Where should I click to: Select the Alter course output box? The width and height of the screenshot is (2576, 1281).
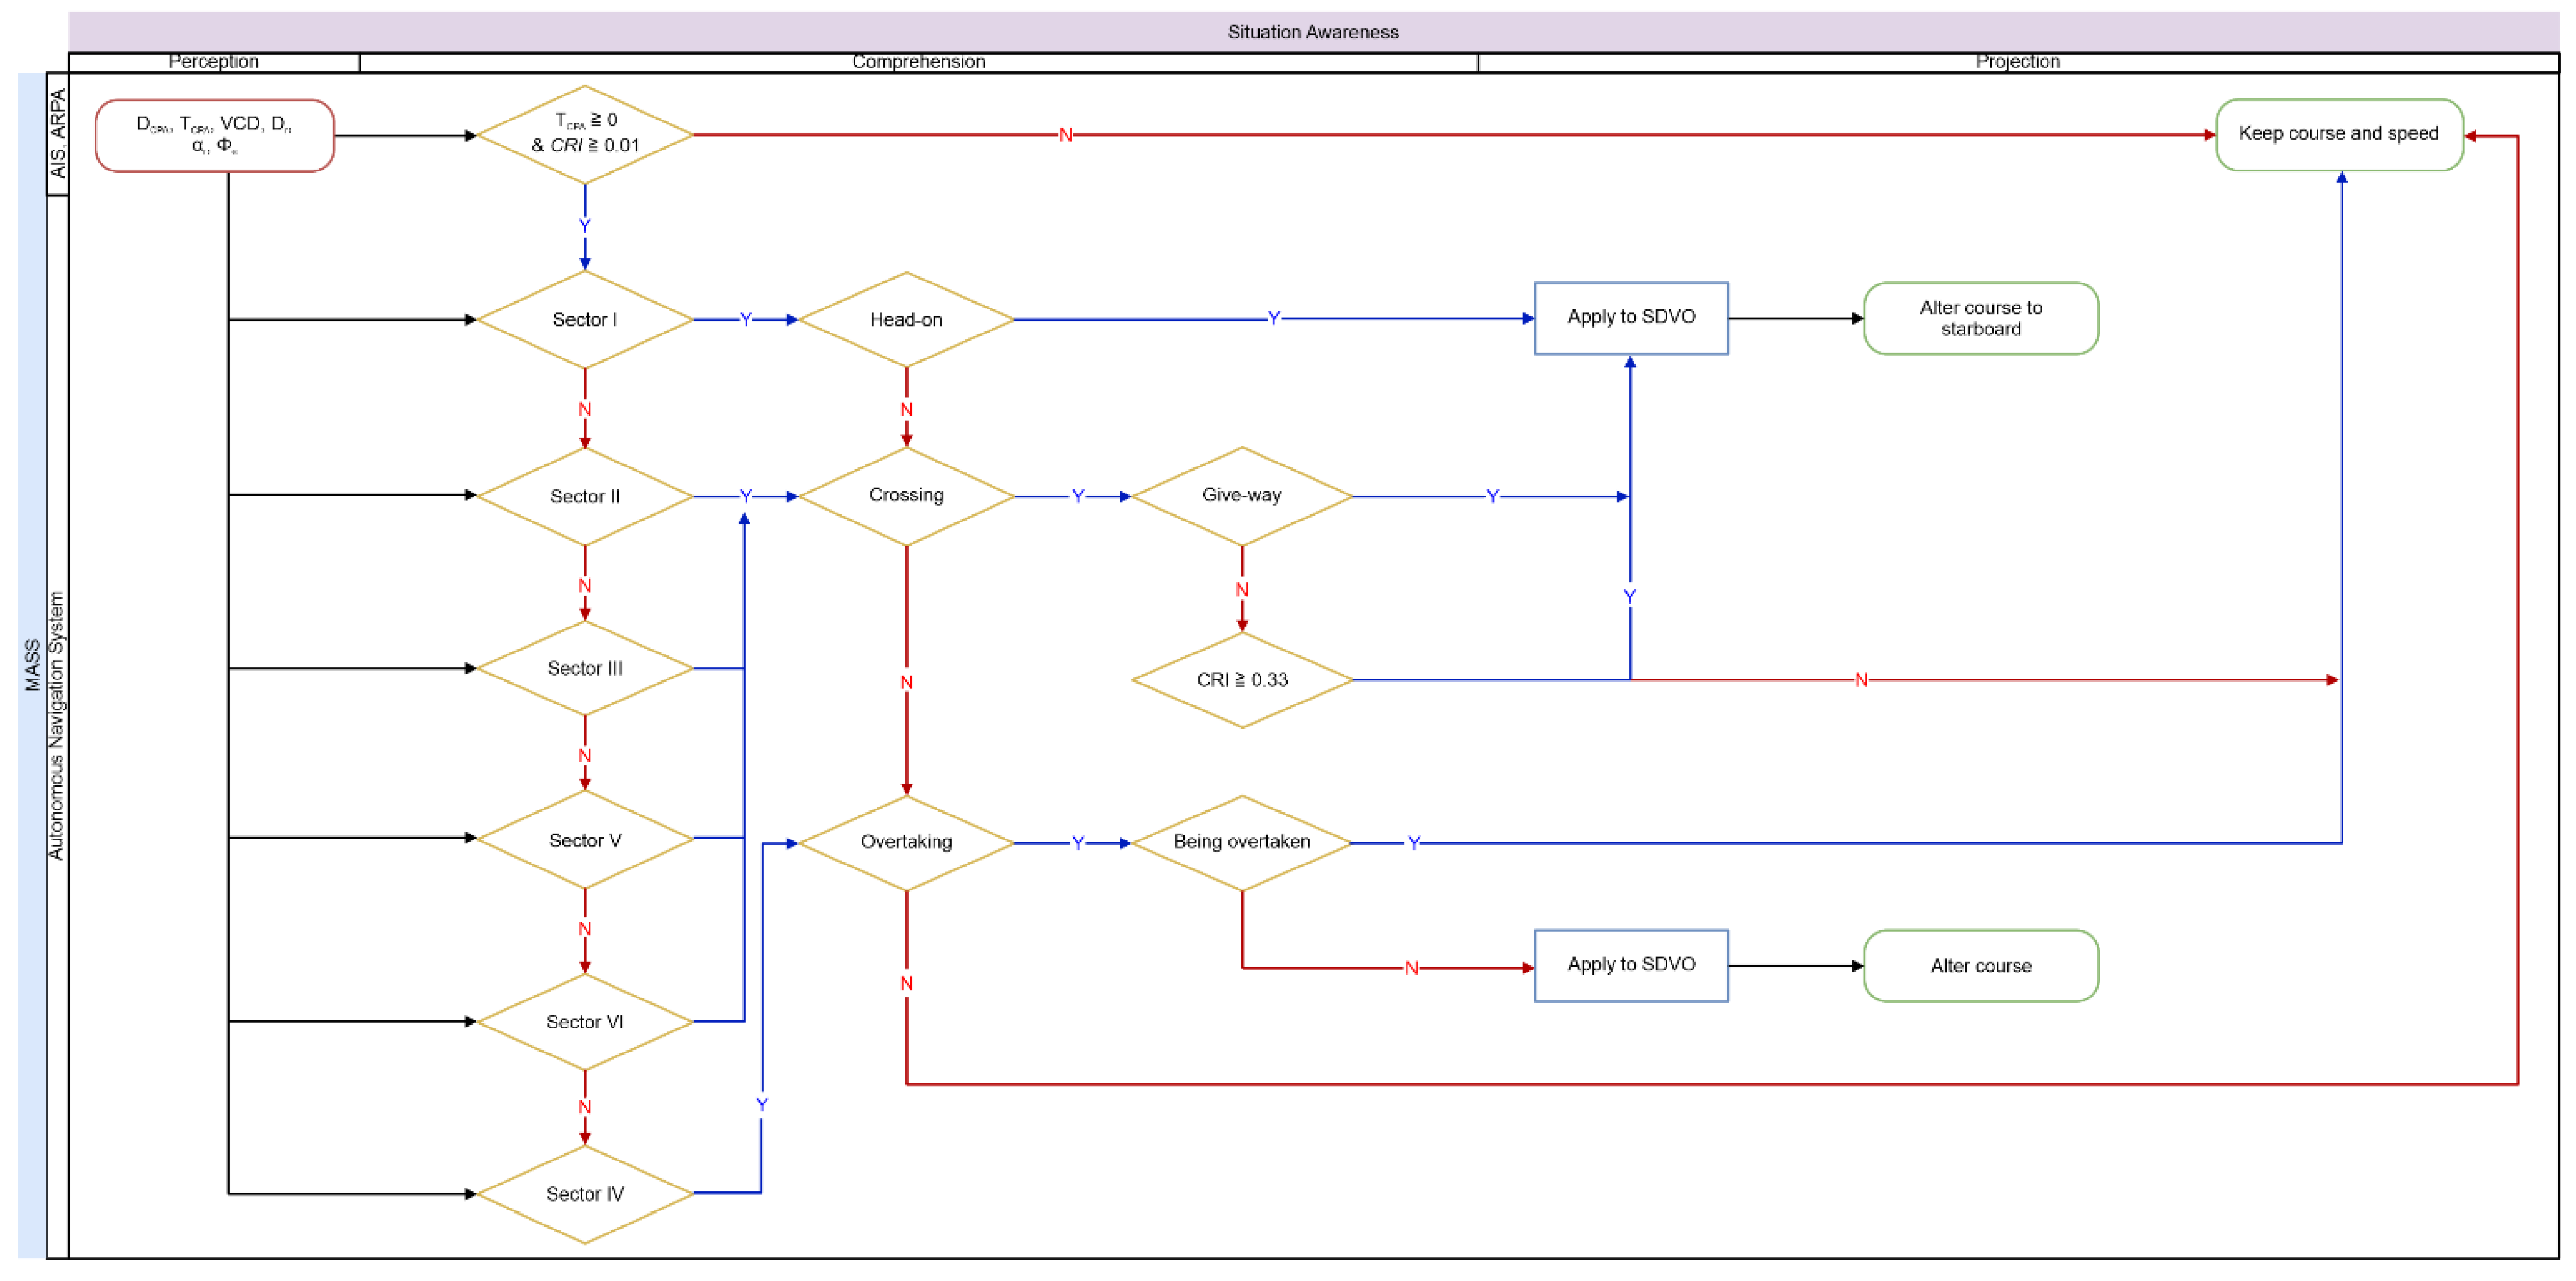pyautogui.click(x=1981, y=966)
